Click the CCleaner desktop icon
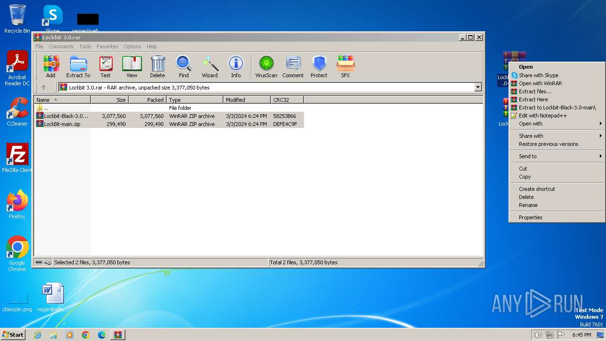This screenshot has width=606, height=341. point(17,112)
